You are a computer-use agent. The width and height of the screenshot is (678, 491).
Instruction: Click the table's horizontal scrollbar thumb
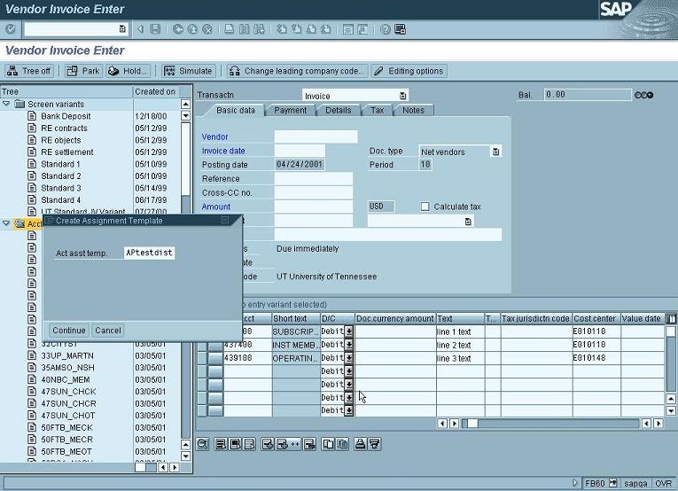[473, 424]
